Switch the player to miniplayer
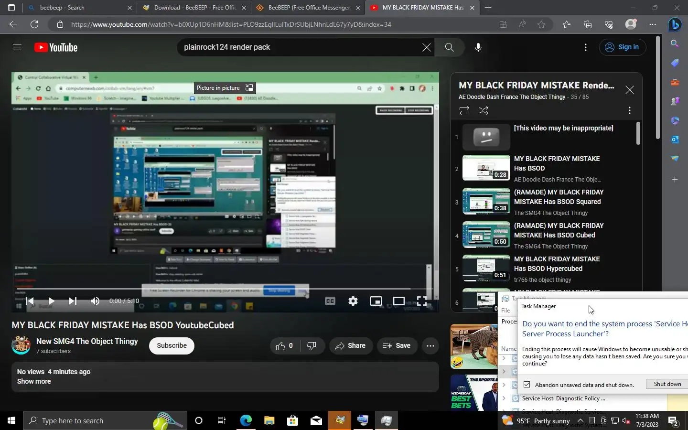 tap(376, 301)
